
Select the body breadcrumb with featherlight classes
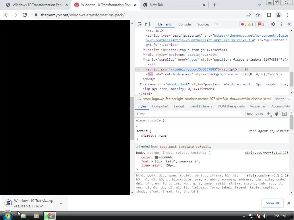pyautogui.click(x=207, y=99)
